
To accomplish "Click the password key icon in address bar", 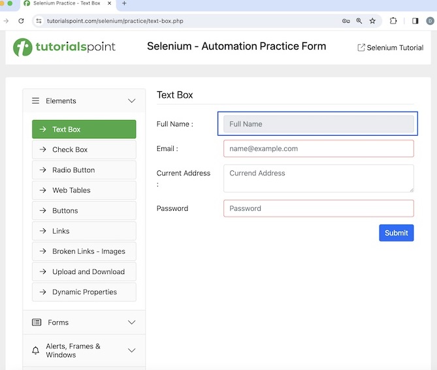I will [x=346, y=21].
